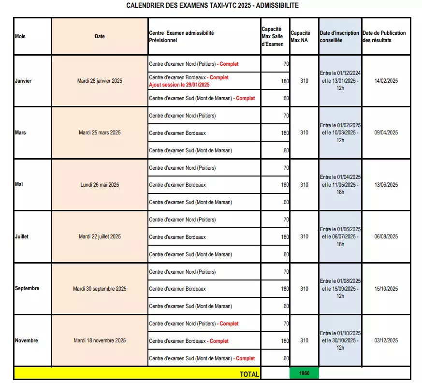Select results date 09/04/2025
Image resolution: width=422 pixels, height=383 pixels.
pyautogui.click(x=386, y=133)
